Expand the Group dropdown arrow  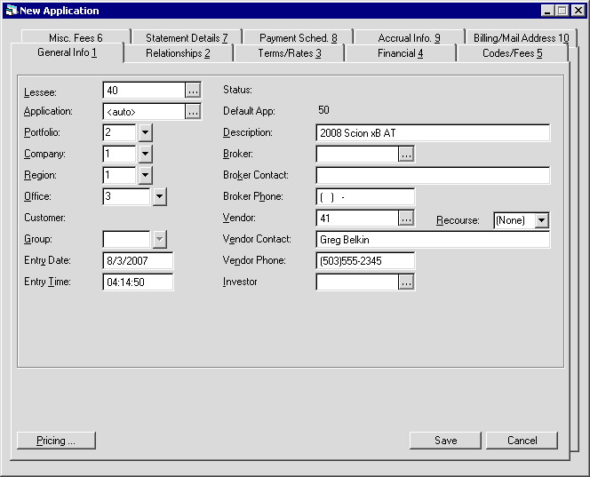(x=160, y=239)
